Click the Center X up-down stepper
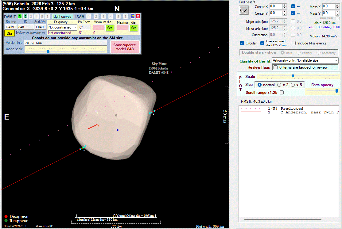 285,6
